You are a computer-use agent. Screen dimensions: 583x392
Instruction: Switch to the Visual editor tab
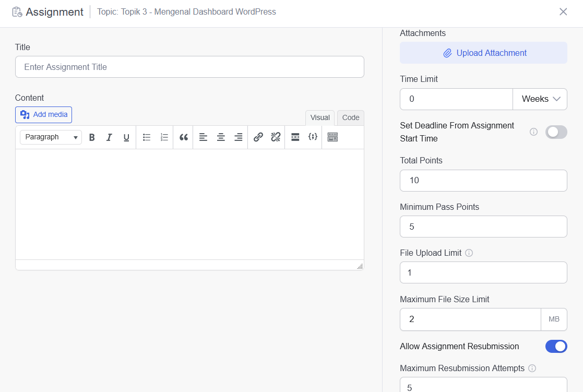320,117
